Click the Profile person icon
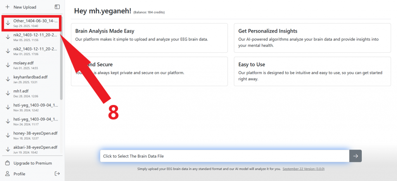 (x=7, y=174)
